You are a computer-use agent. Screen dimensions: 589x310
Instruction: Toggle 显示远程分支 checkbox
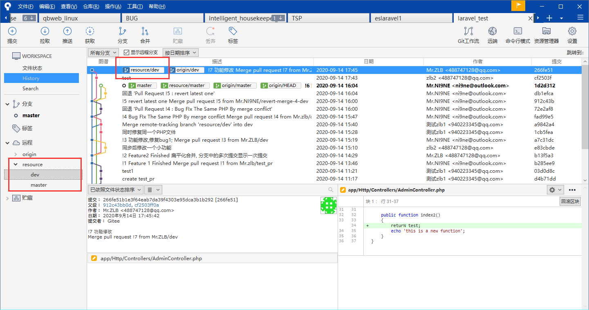point(126,52)
